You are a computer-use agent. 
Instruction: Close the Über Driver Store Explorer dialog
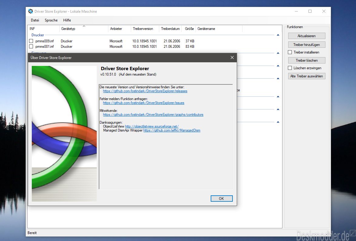click(x=232, y=57)
